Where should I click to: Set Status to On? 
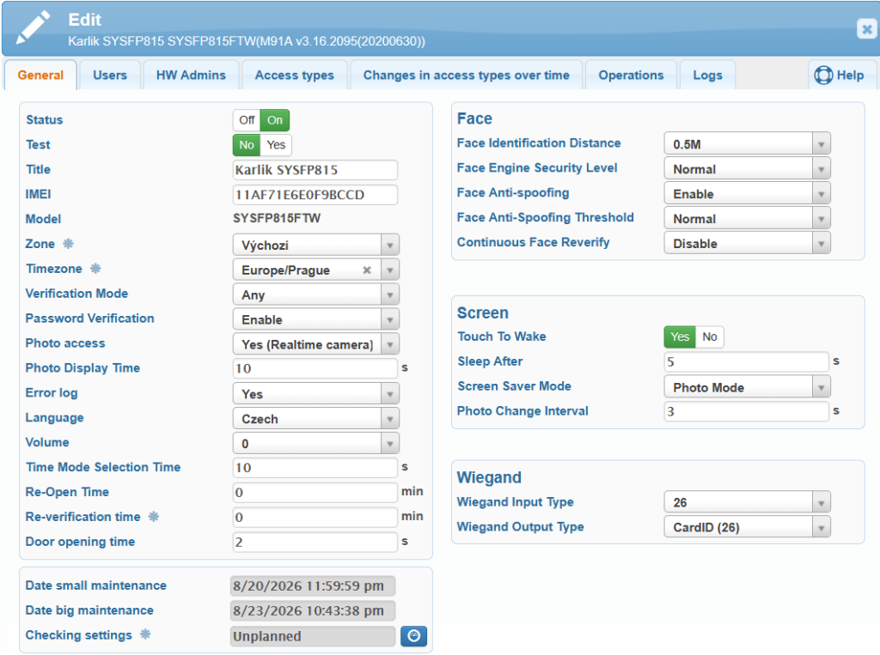274,120
